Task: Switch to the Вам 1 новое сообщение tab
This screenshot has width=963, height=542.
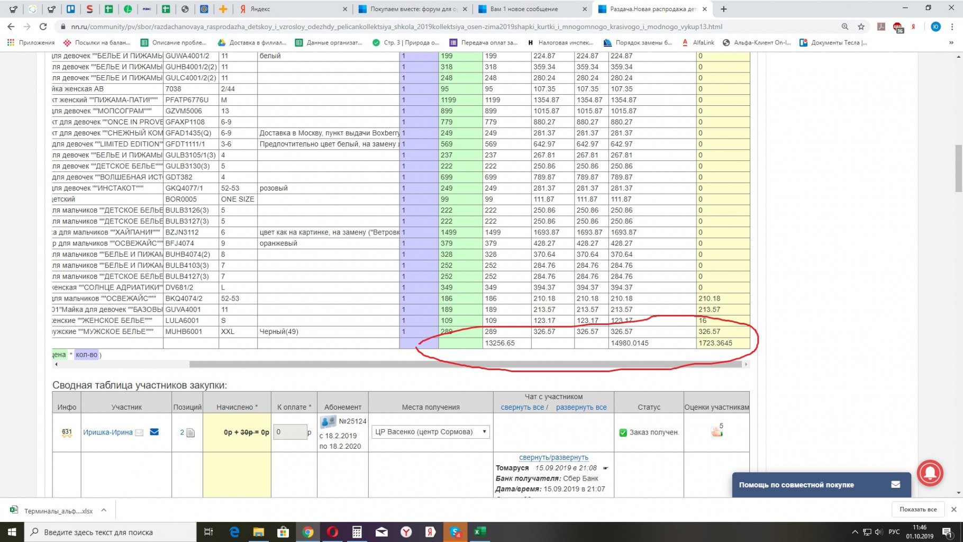Action: pos(532,9)
